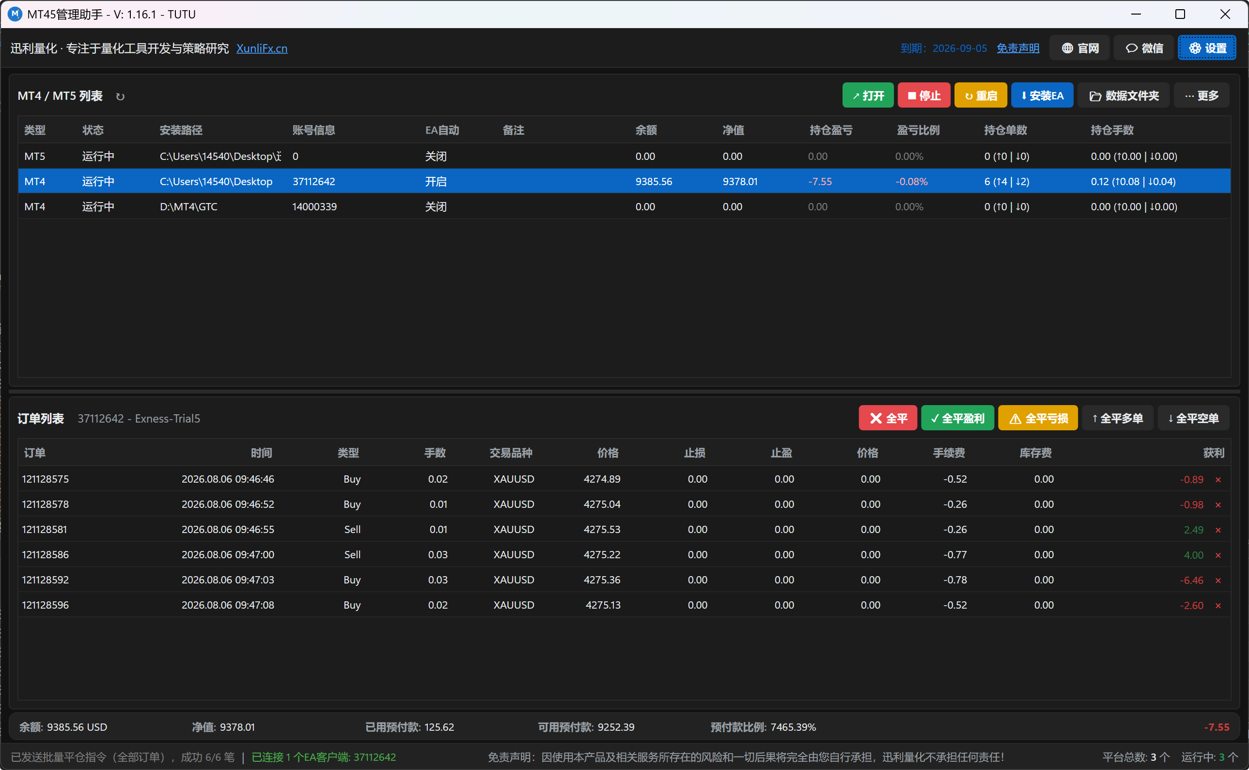Click the 手数 column header in orders
The height and width of the screenshot is (770, 1249).
pyautogui.click(x=435, y=453)
